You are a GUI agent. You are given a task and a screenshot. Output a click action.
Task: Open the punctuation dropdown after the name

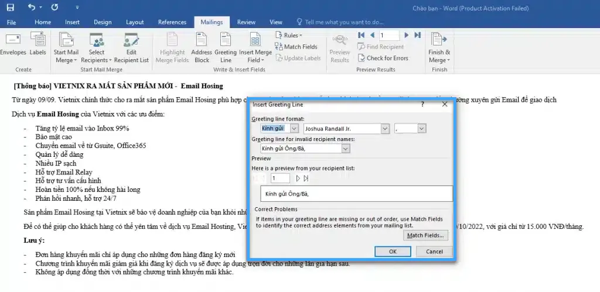click(x=422, y=129)
